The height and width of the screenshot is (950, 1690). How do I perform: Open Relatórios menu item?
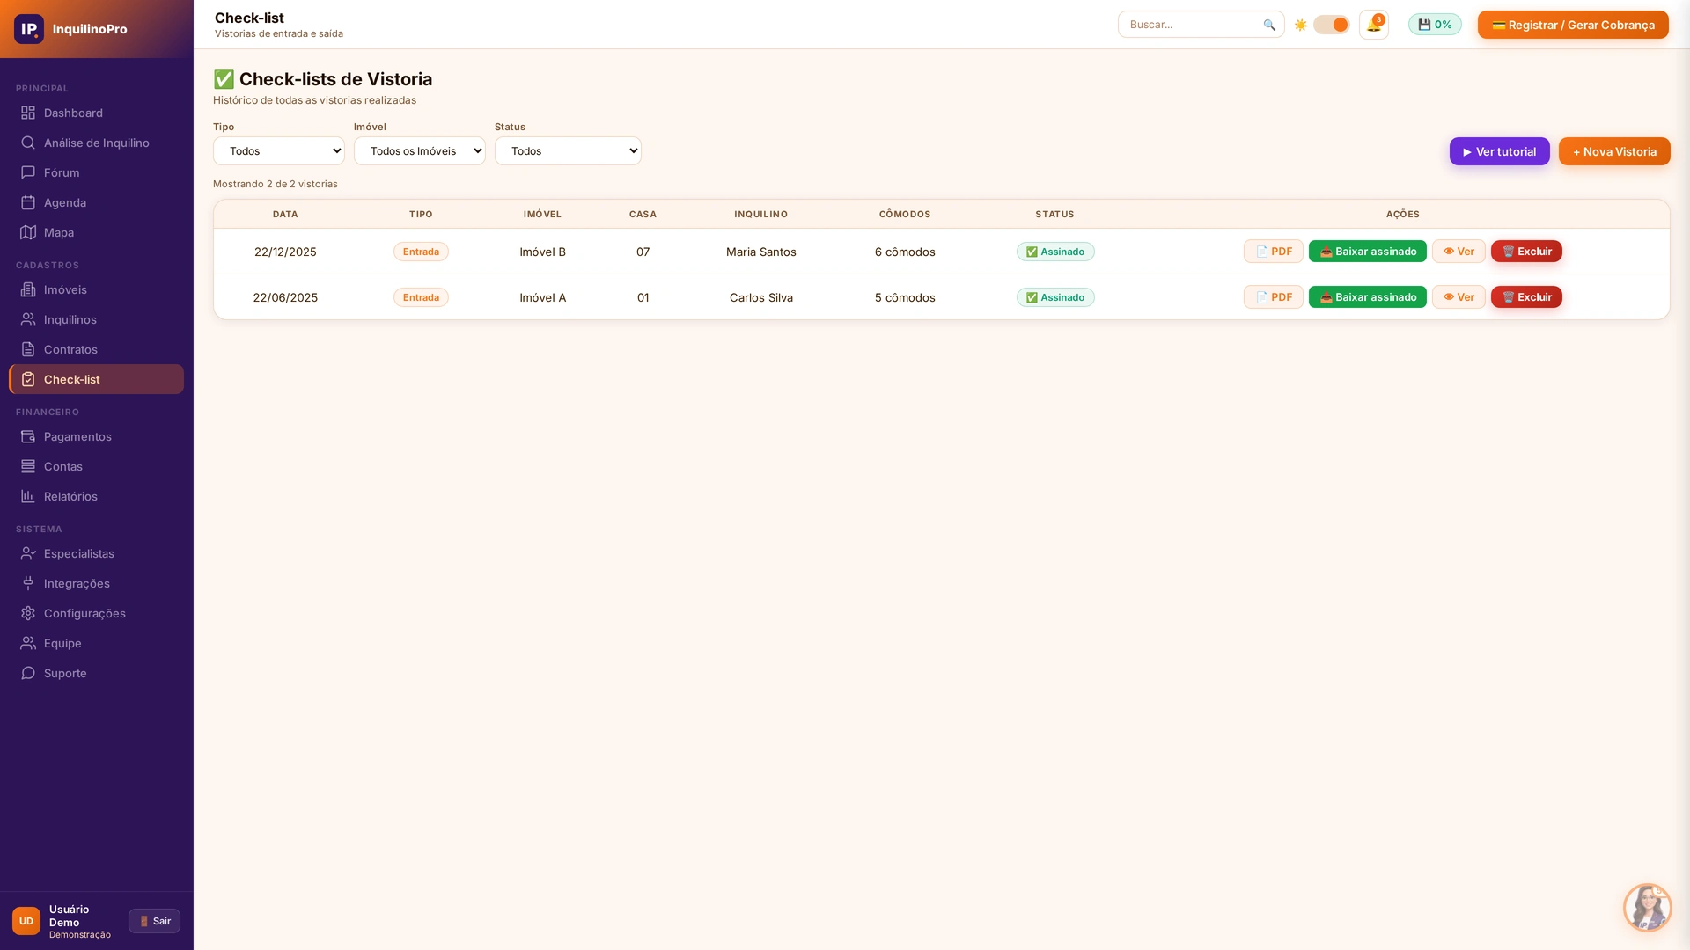[97, 496]
